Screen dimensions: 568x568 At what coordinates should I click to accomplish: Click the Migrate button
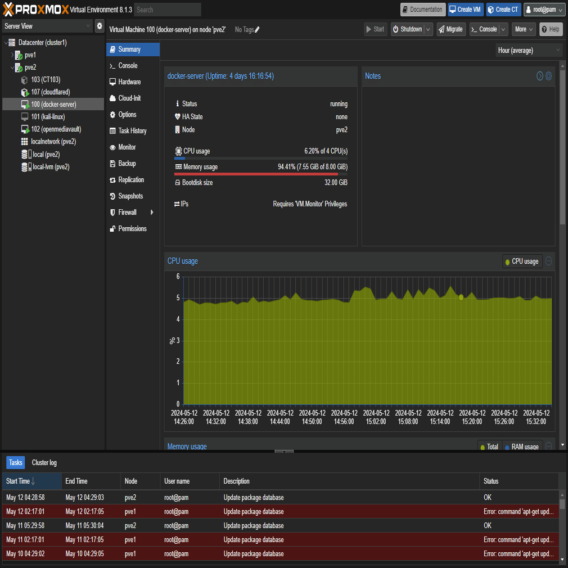[x=451, y=29]
